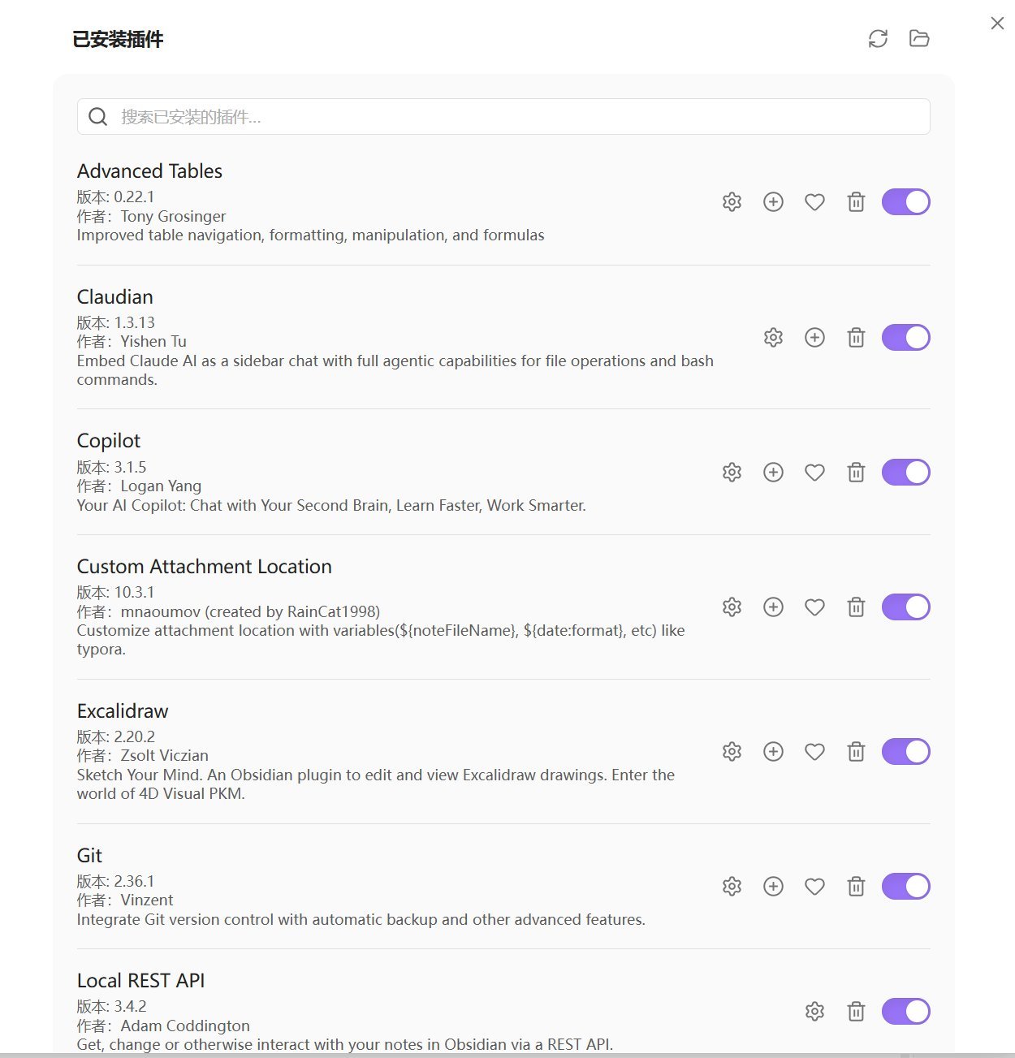
Task: Open Local REST API settings gear
Action: pos(814,1011)
